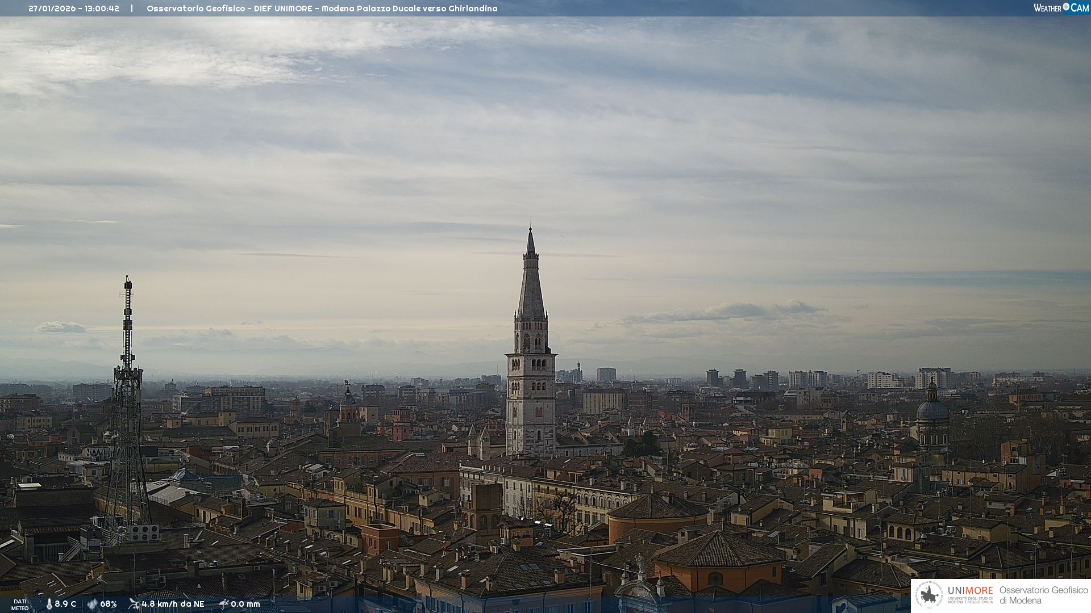Click the wind anemometer icon
The image size is (1091, 613).
coord(134,604)
